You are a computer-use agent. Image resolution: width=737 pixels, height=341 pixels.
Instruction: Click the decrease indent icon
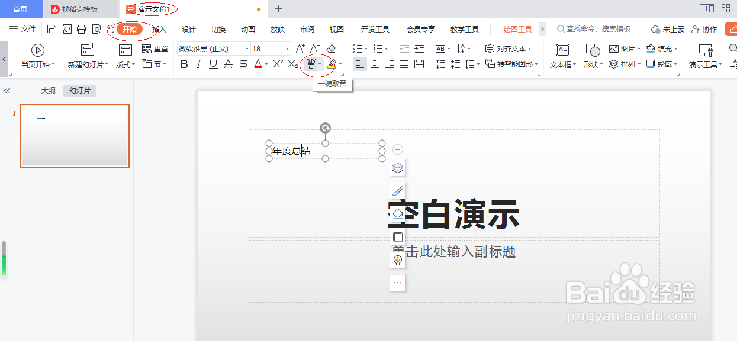point(404,48)
